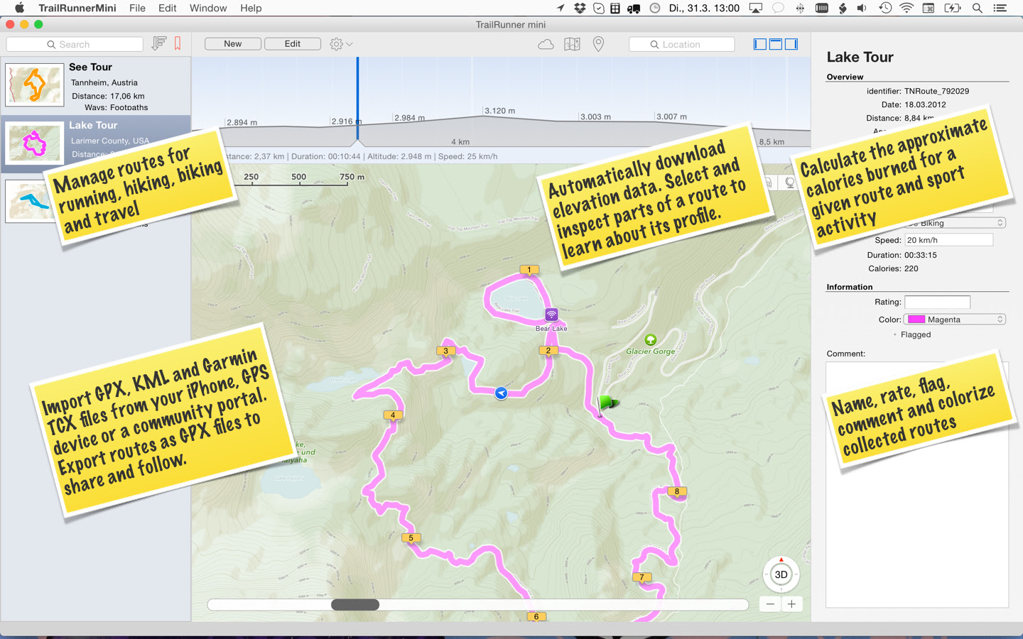Click the Rating input field

click(x=937, y=302)
